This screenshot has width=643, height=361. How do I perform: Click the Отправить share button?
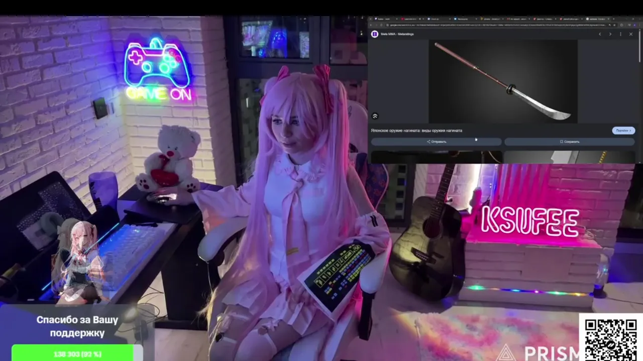click(436, 142)
